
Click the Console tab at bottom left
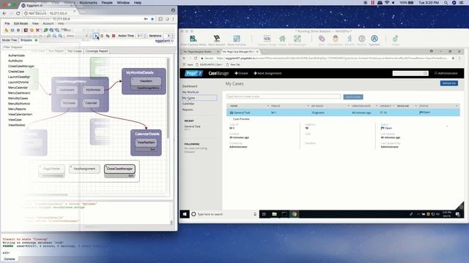(x=10, y=259)
